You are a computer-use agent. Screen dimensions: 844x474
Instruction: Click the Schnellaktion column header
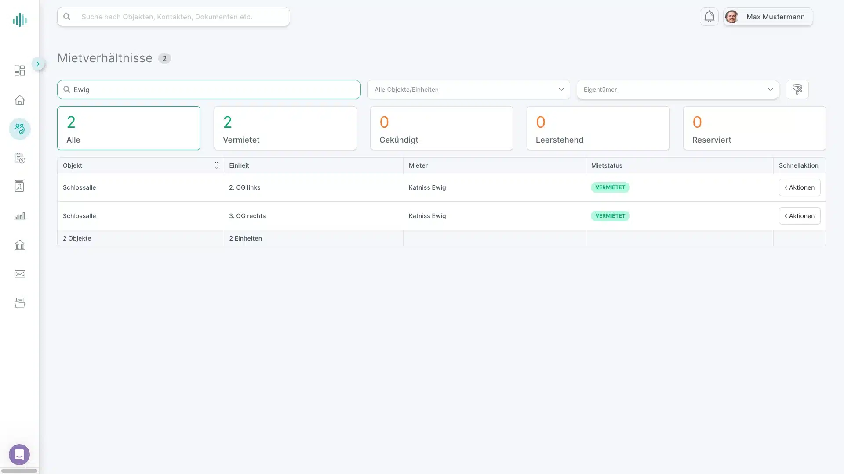click(800, 165)
